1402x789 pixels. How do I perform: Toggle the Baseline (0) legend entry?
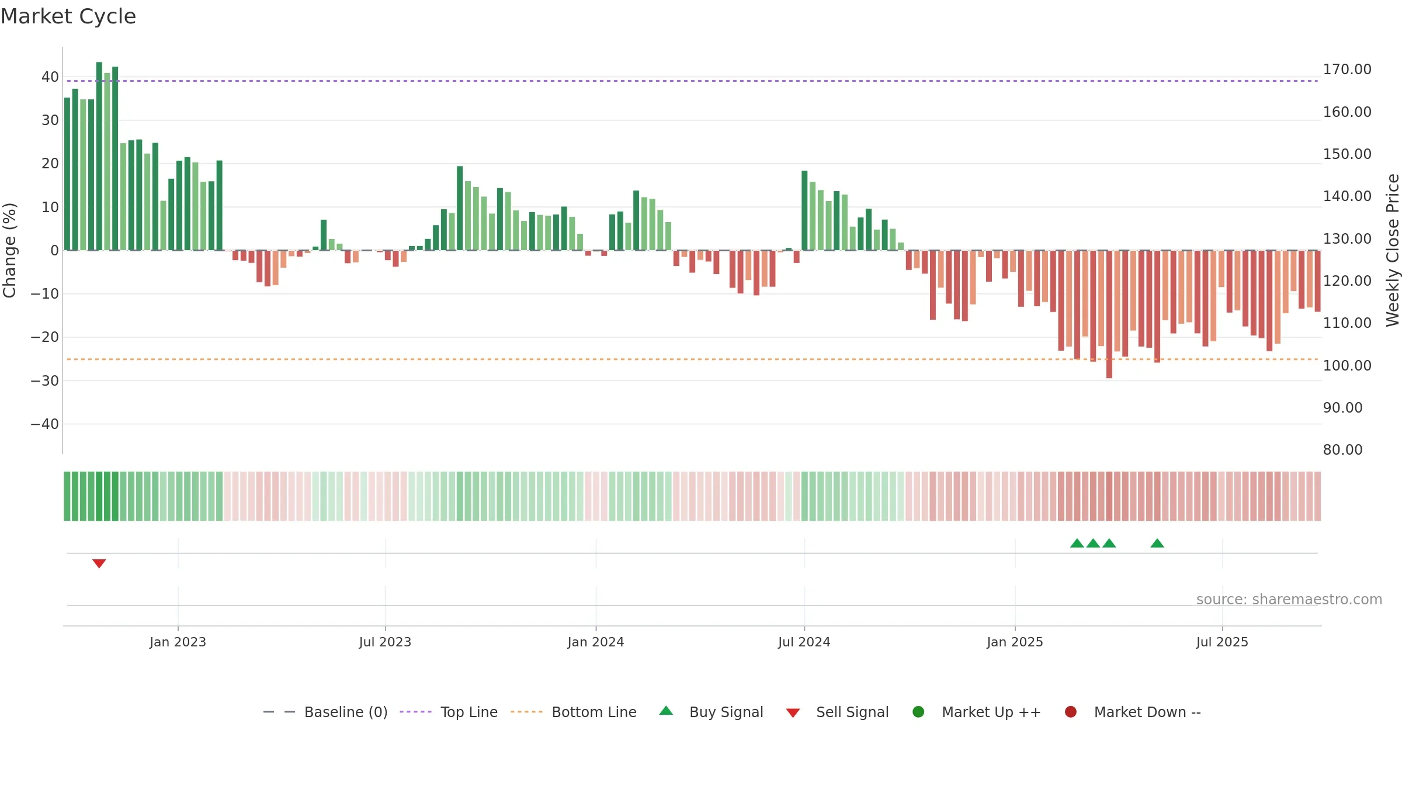tap(346, 712)
